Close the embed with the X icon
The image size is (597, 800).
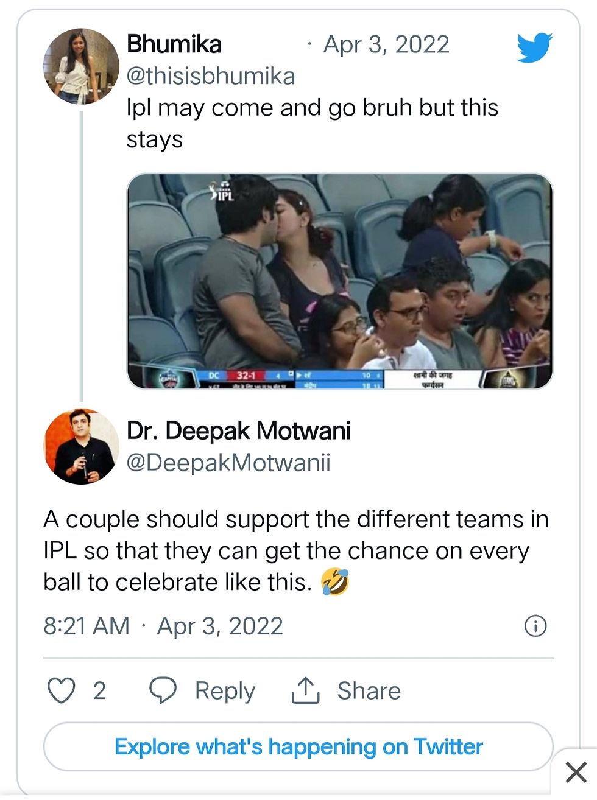[x=576, y=772]
